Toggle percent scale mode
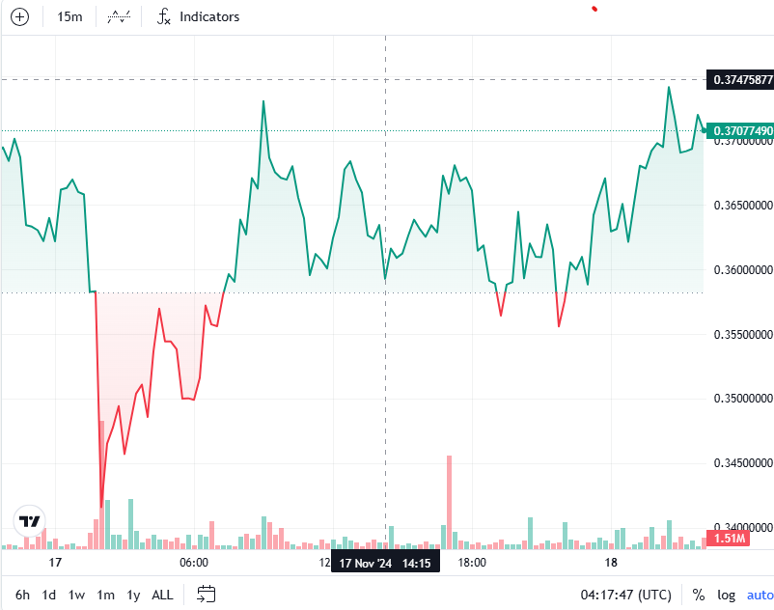This screenshot has height=610, width=774. pos(699,595)
